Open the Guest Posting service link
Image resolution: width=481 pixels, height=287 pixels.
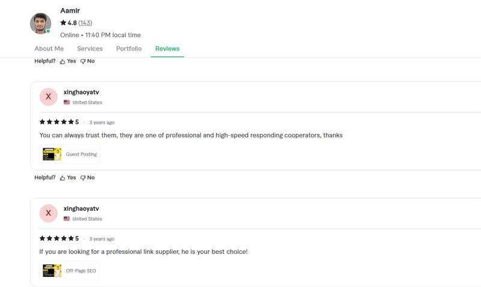(81, 154)
